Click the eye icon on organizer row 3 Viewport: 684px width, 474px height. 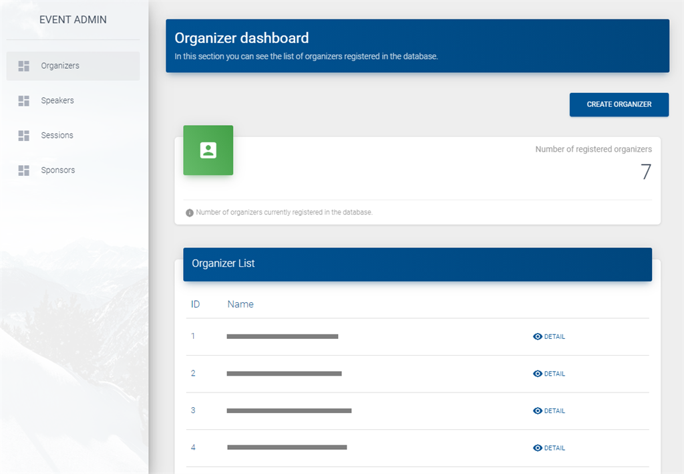point(536,410)
